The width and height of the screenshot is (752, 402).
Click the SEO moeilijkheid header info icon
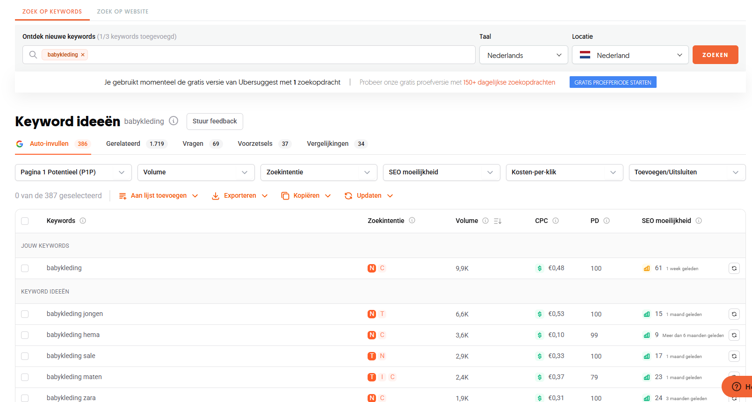(699, 221)
